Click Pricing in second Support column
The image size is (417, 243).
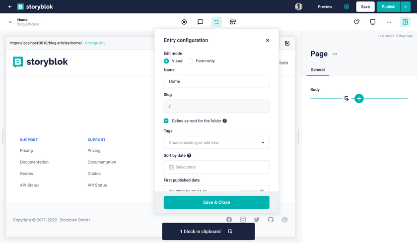[94, 150]
